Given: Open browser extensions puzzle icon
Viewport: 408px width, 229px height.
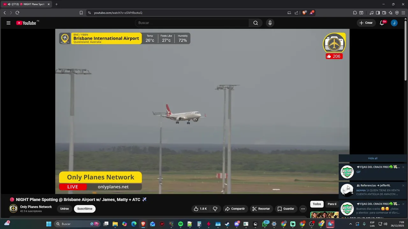Looking at the screenshot, I should tap(355, 13).
